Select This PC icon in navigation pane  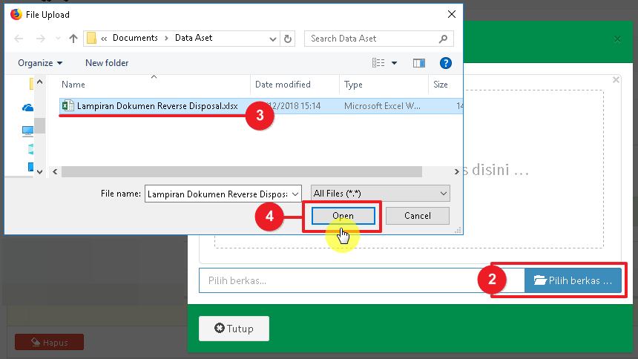point(28,131)
